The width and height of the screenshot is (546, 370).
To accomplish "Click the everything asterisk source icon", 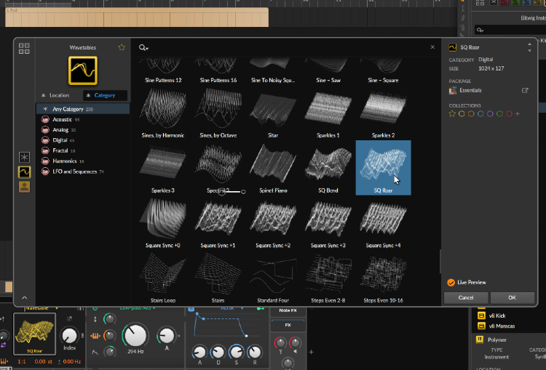I will coord(24,157).
